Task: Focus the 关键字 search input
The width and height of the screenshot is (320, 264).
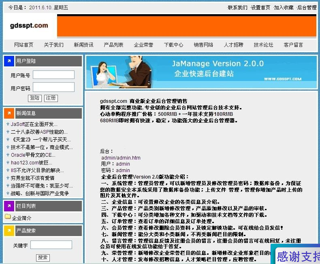Action: (51, 245)
